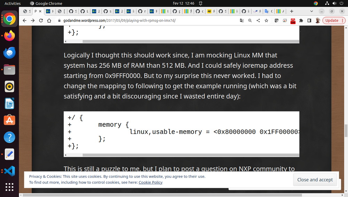Open the volume indicator in system tray
Image resolution: width=348 pixels, height=197 pixels.
coord(334,3)
